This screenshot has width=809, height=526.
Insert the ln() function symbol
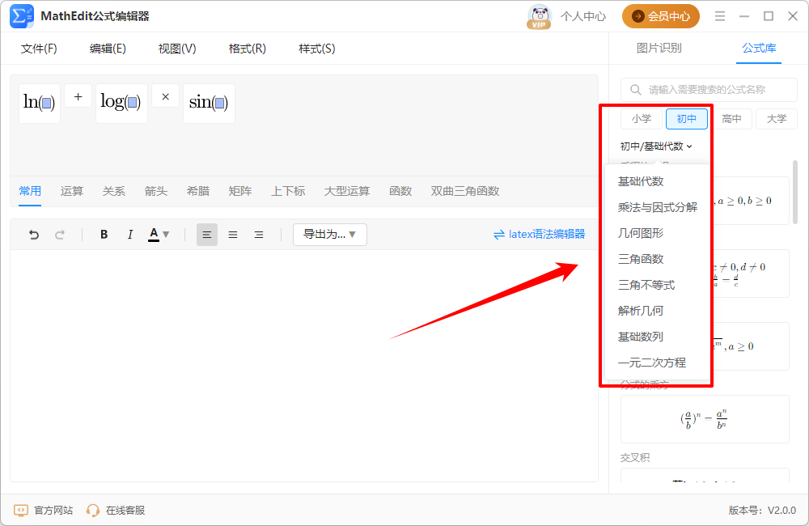[x=40, y=104]
